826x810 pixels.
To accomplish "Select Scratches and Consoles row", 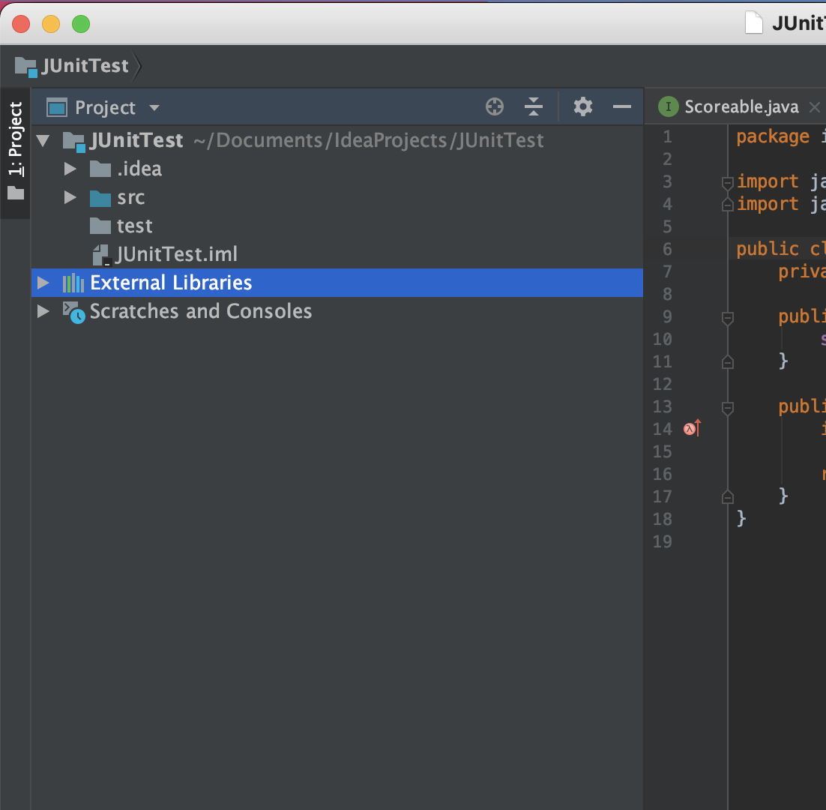I will click(337, 311).
